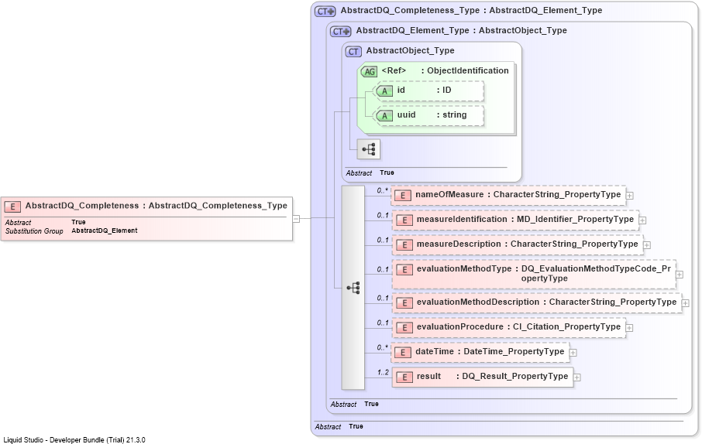Screen dimensions: 702x444
Task: Expand result element
Action: [x=577, y=377]
